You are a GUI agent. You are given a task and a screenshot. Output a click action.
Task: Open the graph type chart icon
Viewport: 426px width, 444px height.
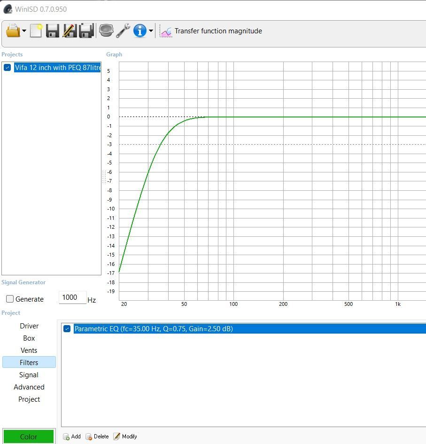point(166,31)
